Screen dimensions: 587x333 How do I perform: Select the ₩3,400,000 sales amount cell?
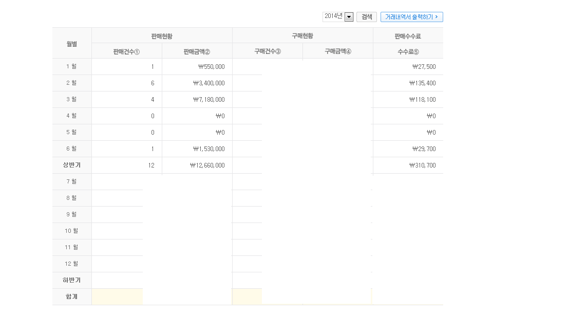tap(209, 83)
